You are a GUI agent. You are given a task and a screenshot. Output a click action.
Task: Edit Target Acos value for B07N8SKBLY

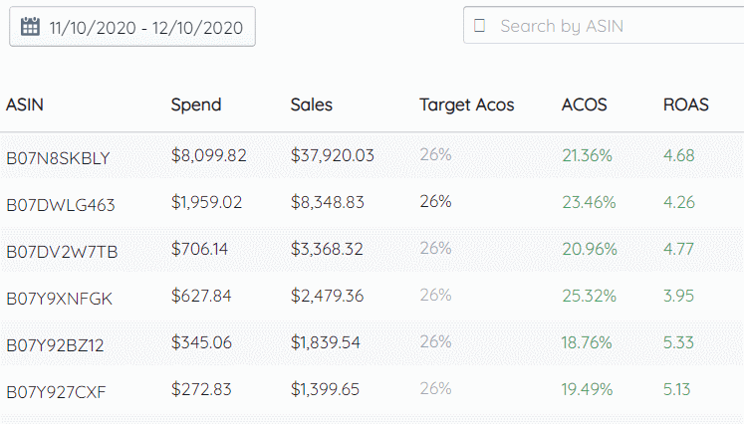pyautogui.click(x=435, y=154)
